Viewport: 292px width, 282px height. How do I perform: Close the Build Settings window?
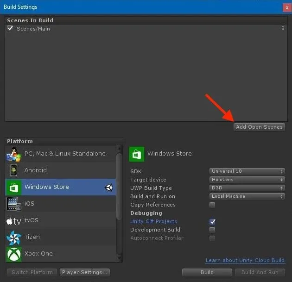point(287,8)
